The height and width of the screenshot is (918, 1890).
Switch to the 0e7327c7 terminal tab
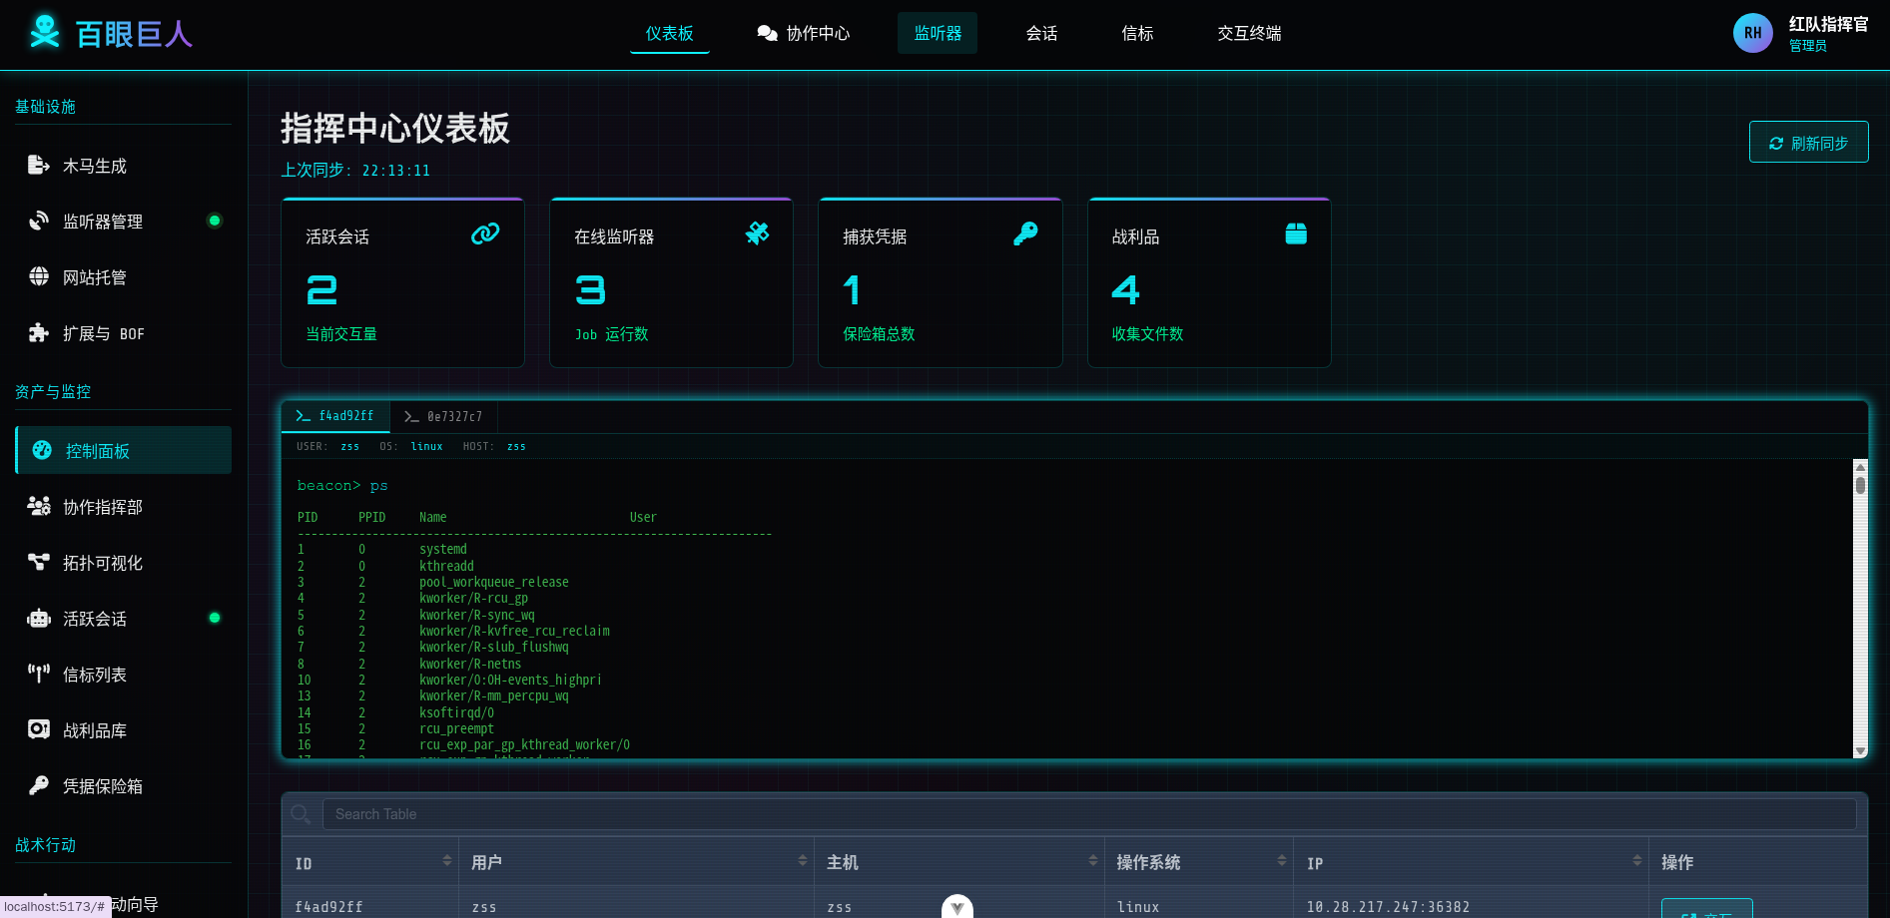click(x=443, y=417)
